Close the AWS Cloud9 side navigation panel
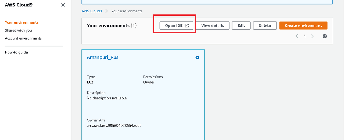This screenshot has width=344, height=140. click(x=63, y=5)
